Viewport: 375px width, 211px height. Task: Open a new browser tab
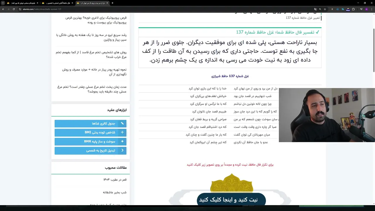coord(112,3)
